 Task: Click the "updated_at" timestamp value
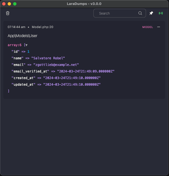[72, 84]
